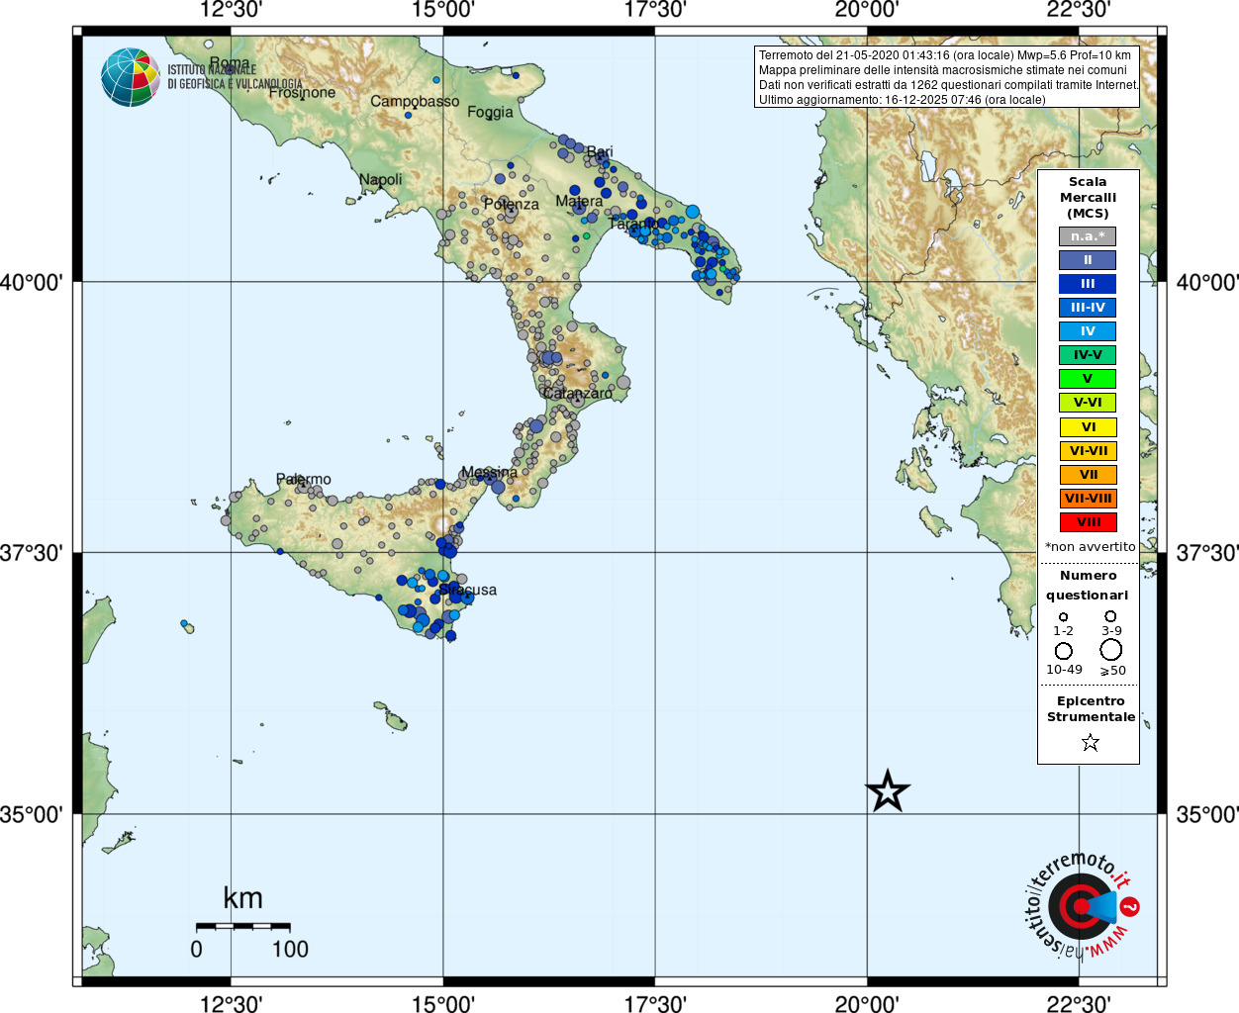Click the 37°30' latitude label on right axis
This screenshot has height=1013, width=1239.
click(1206, 552)
